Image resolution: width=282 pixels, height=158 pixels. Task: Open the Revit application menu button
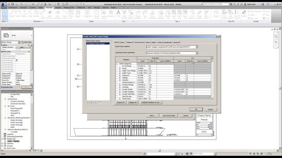pos(3,5)
